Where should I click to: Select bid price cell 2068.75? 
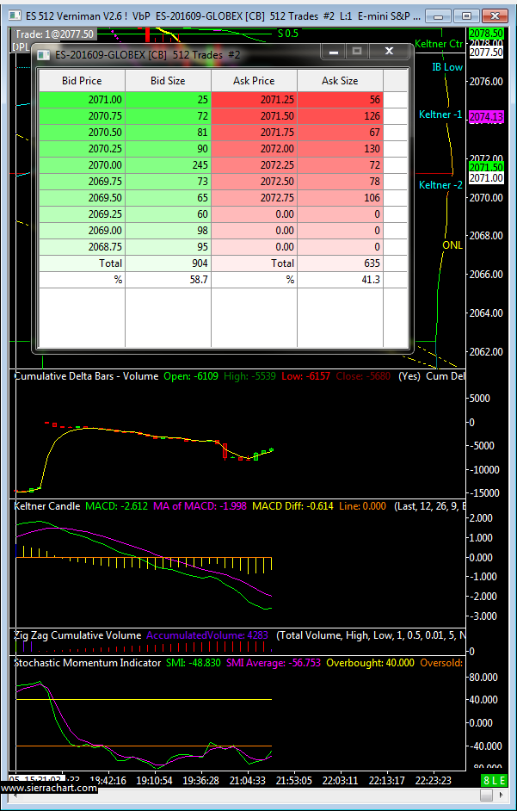(x=83, y=247)
